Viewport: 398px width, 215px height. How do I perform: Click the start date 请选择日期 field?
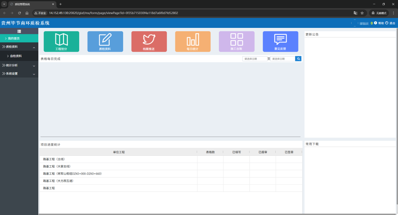click(x=255, y=59)
